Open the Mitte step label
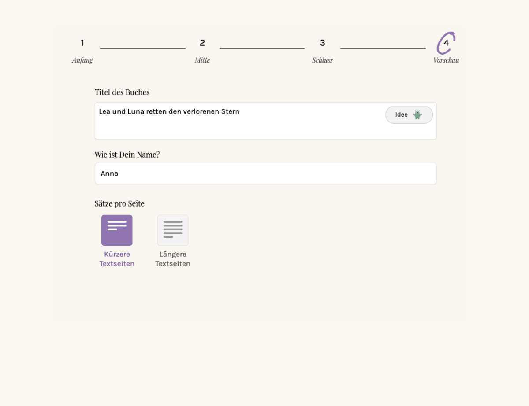Viewport: 529px width, 406px height. (x=202, y=60)
